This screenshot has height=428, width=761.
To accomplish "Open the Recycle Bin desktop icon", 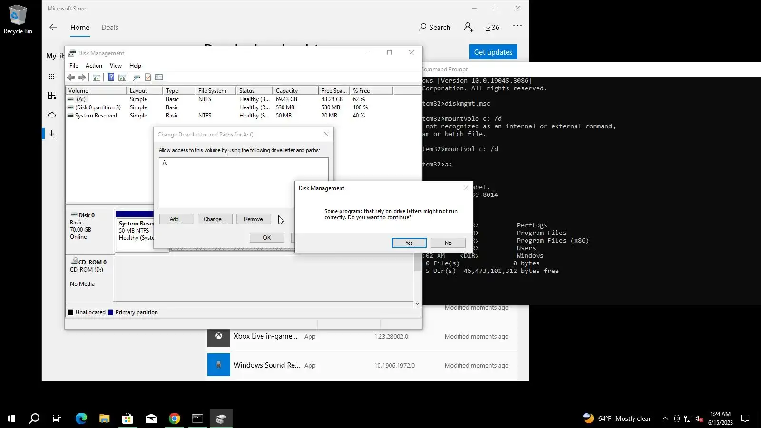I will click(18, 19).
